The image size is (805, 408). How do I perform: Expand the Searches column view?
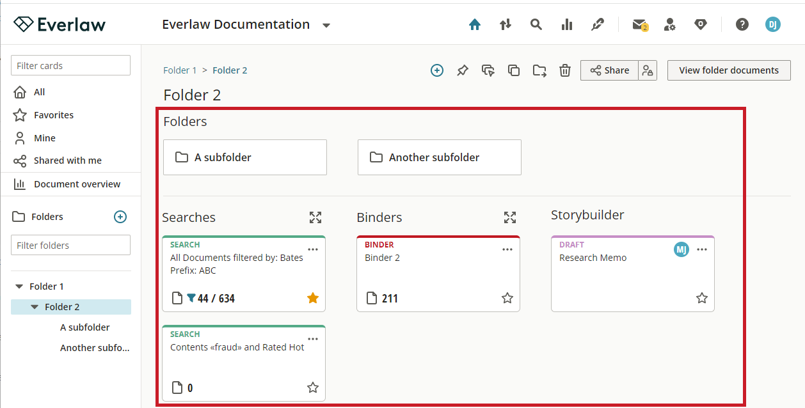pyautogui.click(x=315, y=217)
